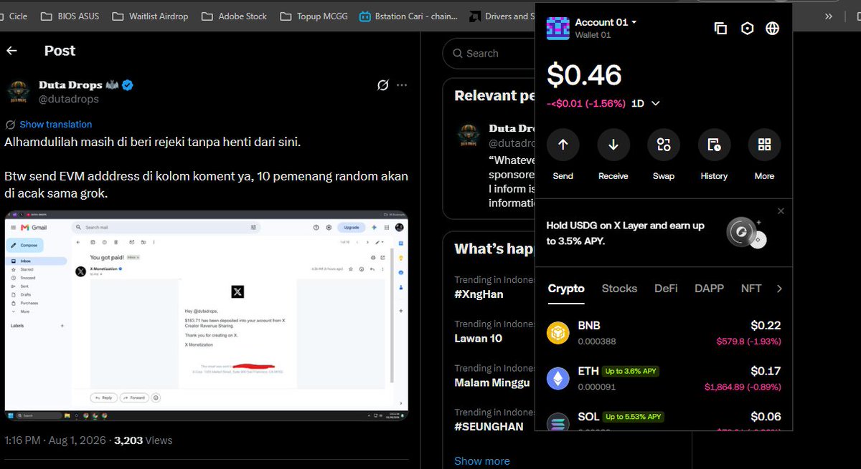
Task: Open trending topic Malam Minggu
Action: tap(492, 382)
